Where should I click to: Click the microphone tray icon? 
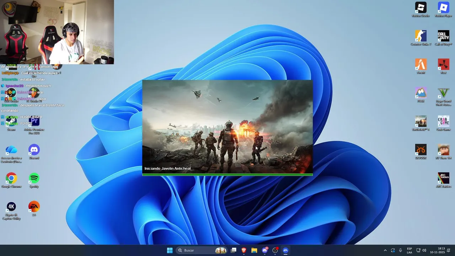[x=401, y=250]
